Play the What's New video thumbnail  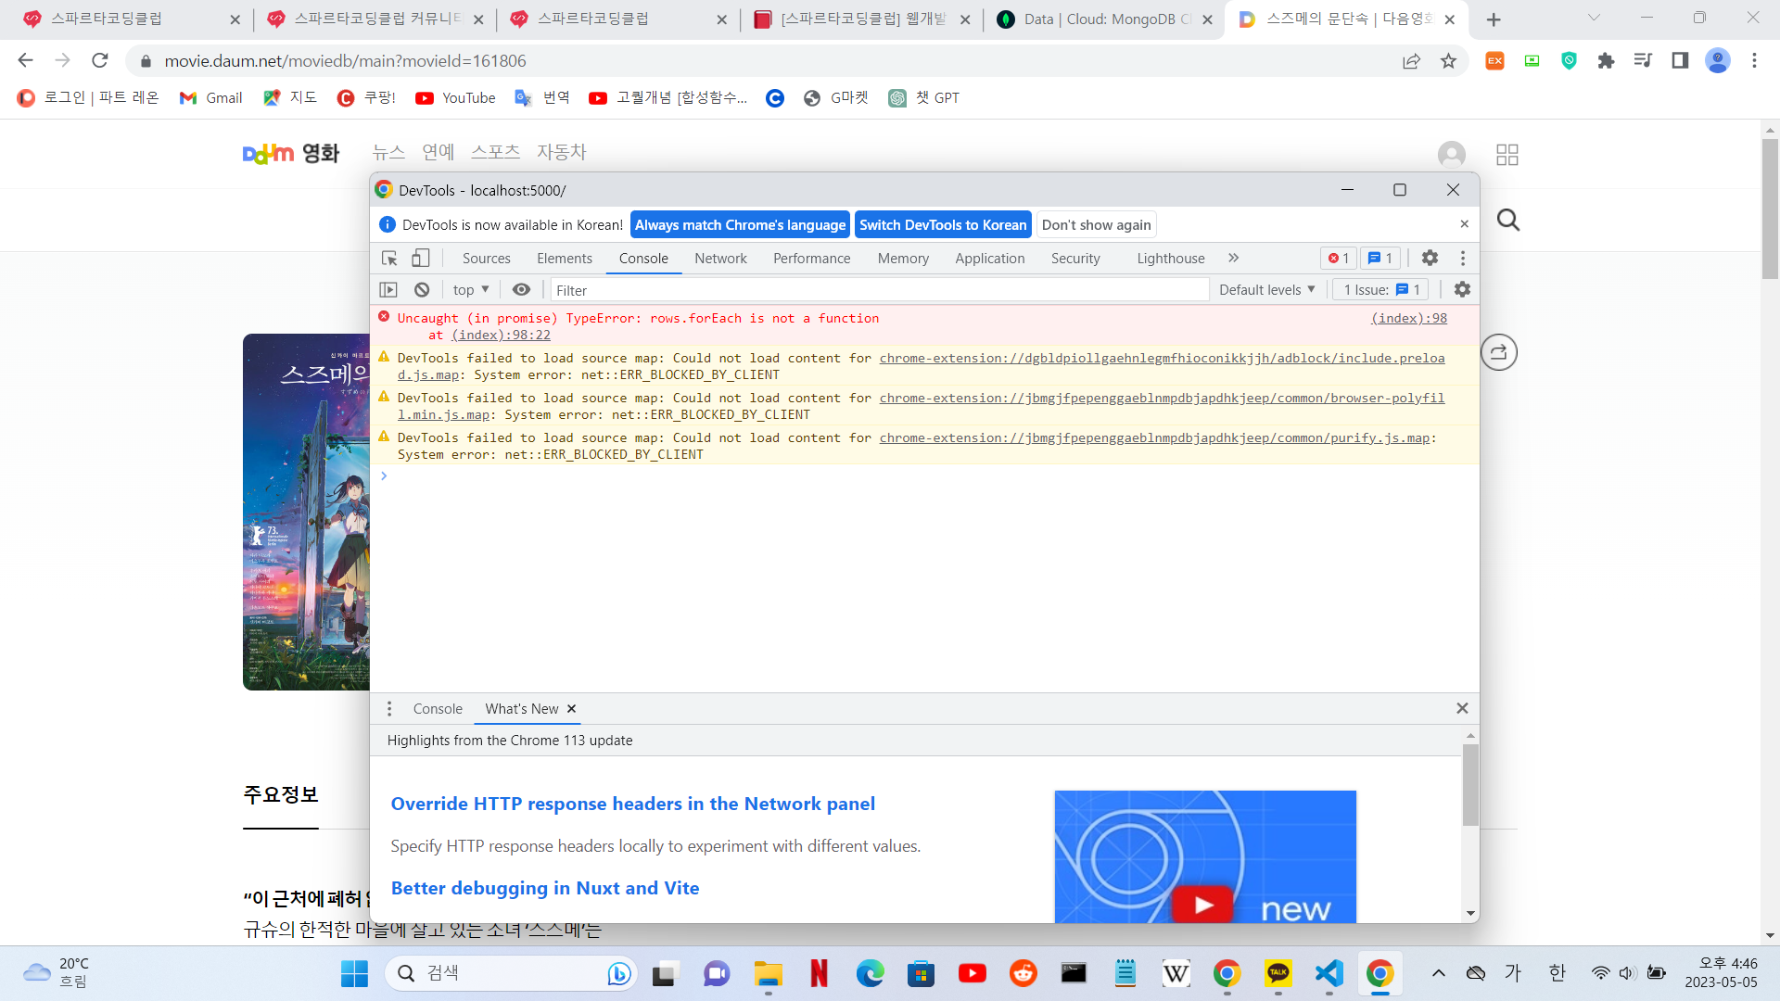(1205, 856)
